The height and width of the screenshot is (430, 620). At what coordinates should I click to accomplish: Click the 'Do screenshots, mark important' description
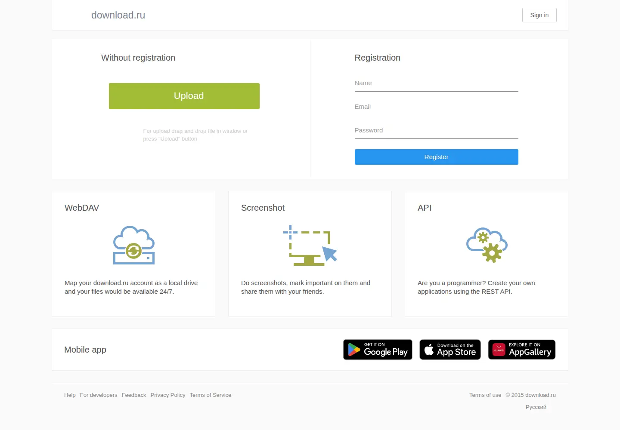pos(306,287)
